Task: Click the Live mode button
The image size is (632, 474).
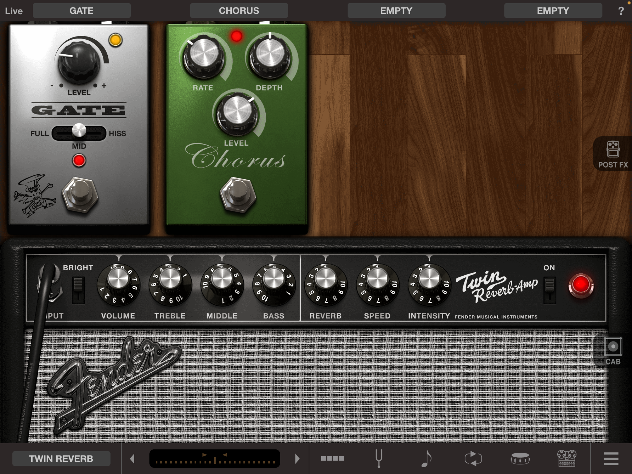Action: click(14, 11)
